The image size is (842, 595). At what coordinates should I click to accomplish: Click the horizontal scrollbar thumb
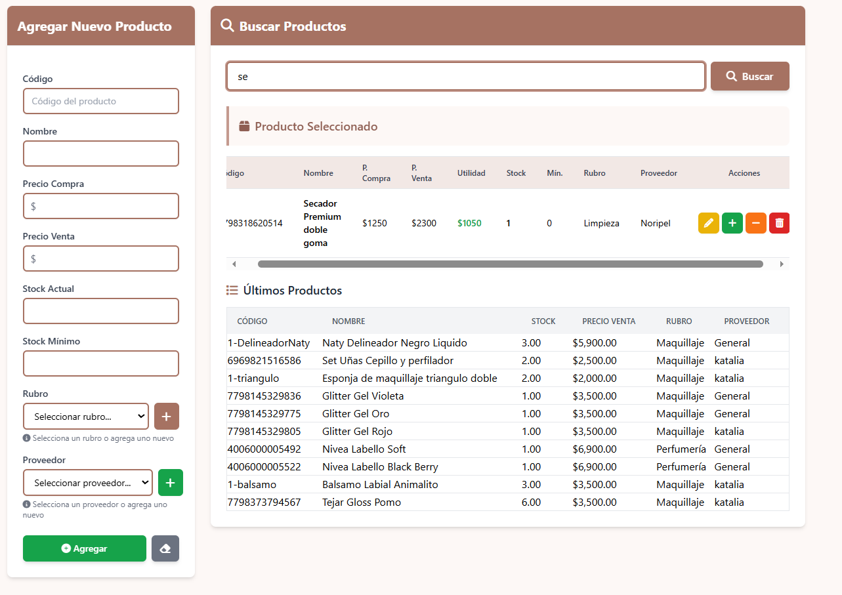click(510, 264)
